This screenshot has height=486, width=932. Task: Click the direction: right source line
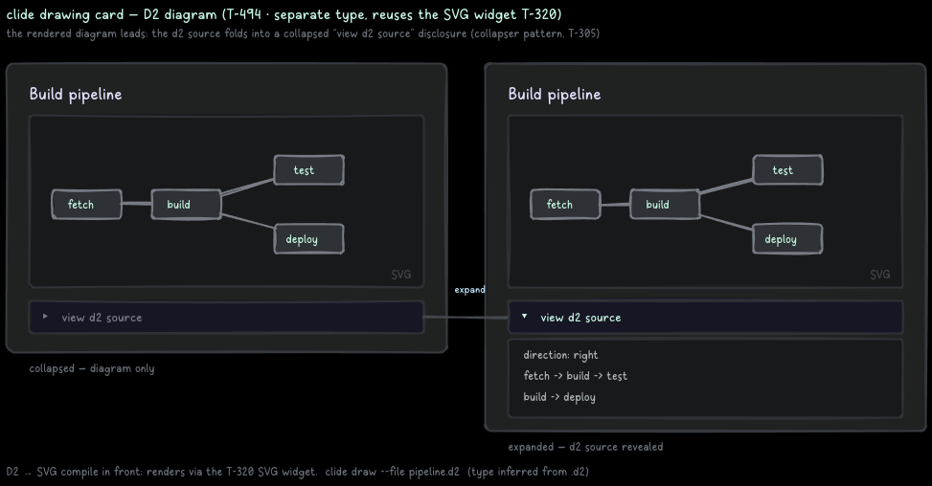coord(560,355)
